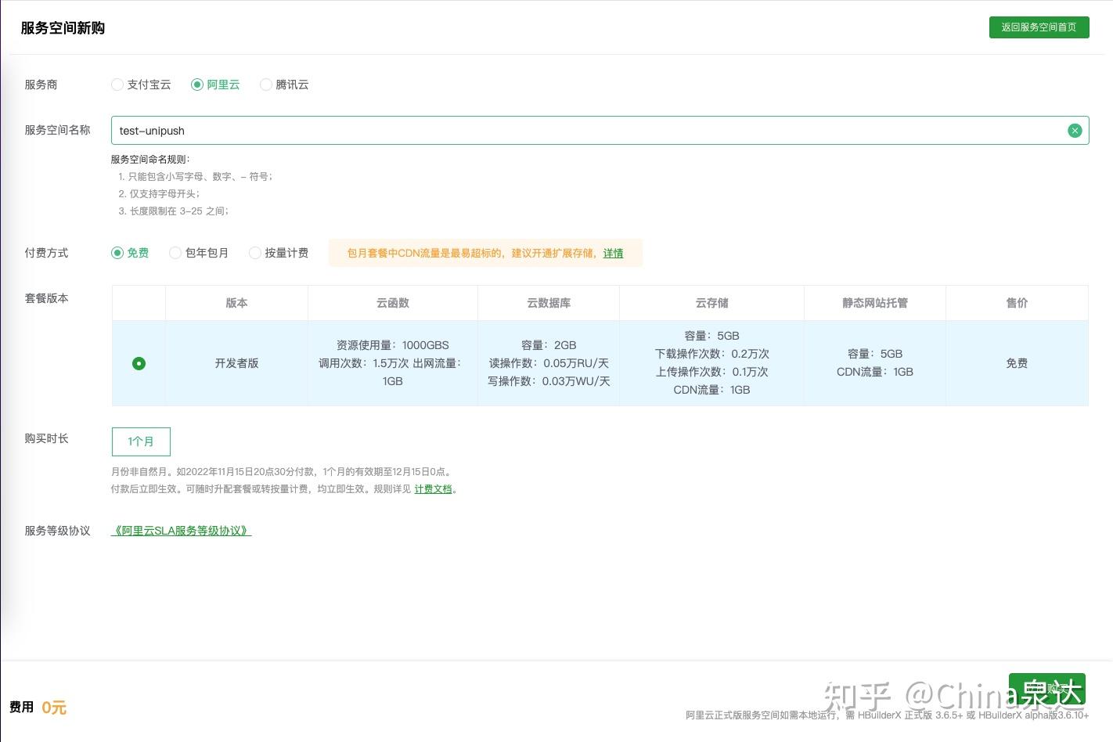Select the 开发者版 plan radio button

click(139, 363)
